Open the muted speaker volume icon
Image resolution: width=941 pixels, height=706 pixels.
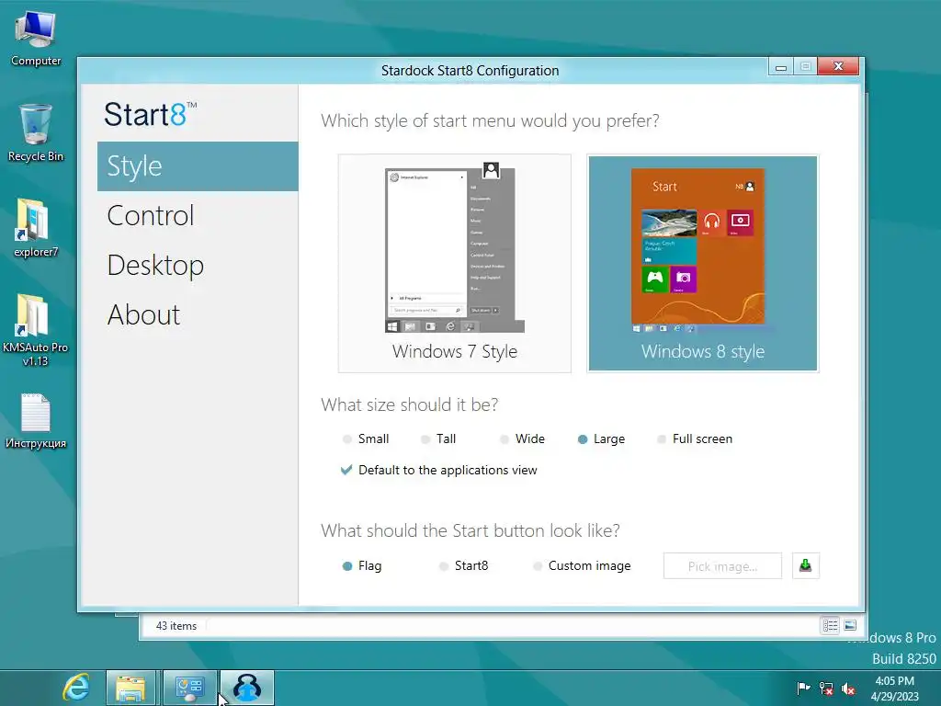pyautogui.click(x=848, y=688)
